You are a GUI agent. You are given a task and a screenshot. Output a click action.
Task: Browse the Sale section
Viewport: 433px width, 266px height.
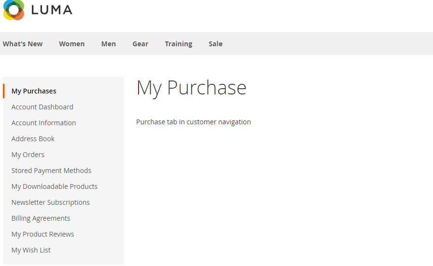coord(215,44)
